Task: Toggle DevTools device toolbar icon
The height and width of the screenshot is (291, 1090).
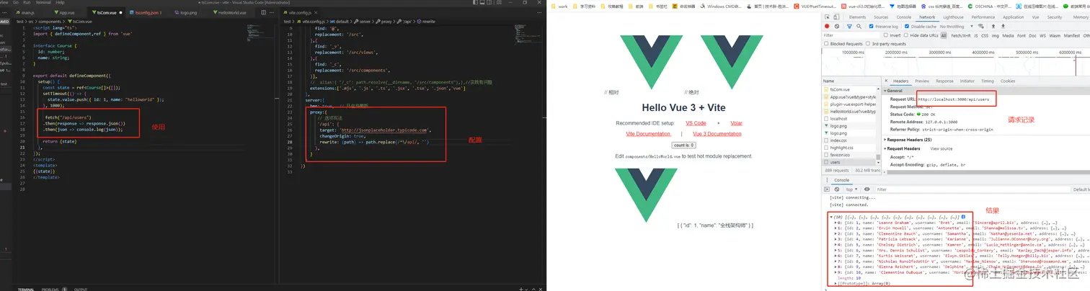Action: click(x=836, y=17)
